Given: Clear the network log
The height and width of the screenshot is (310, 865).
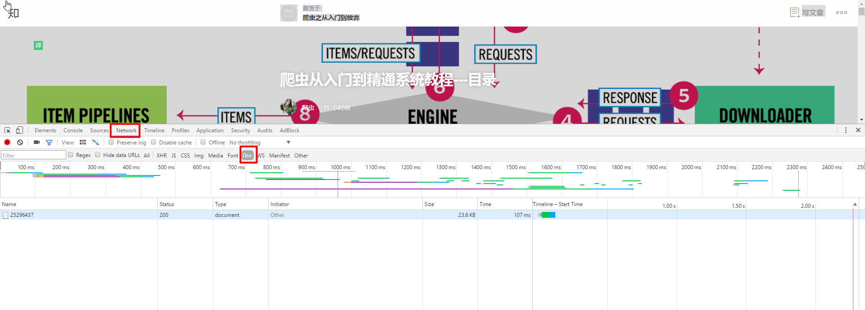Looking at the screenshot, I should (20, 143).
